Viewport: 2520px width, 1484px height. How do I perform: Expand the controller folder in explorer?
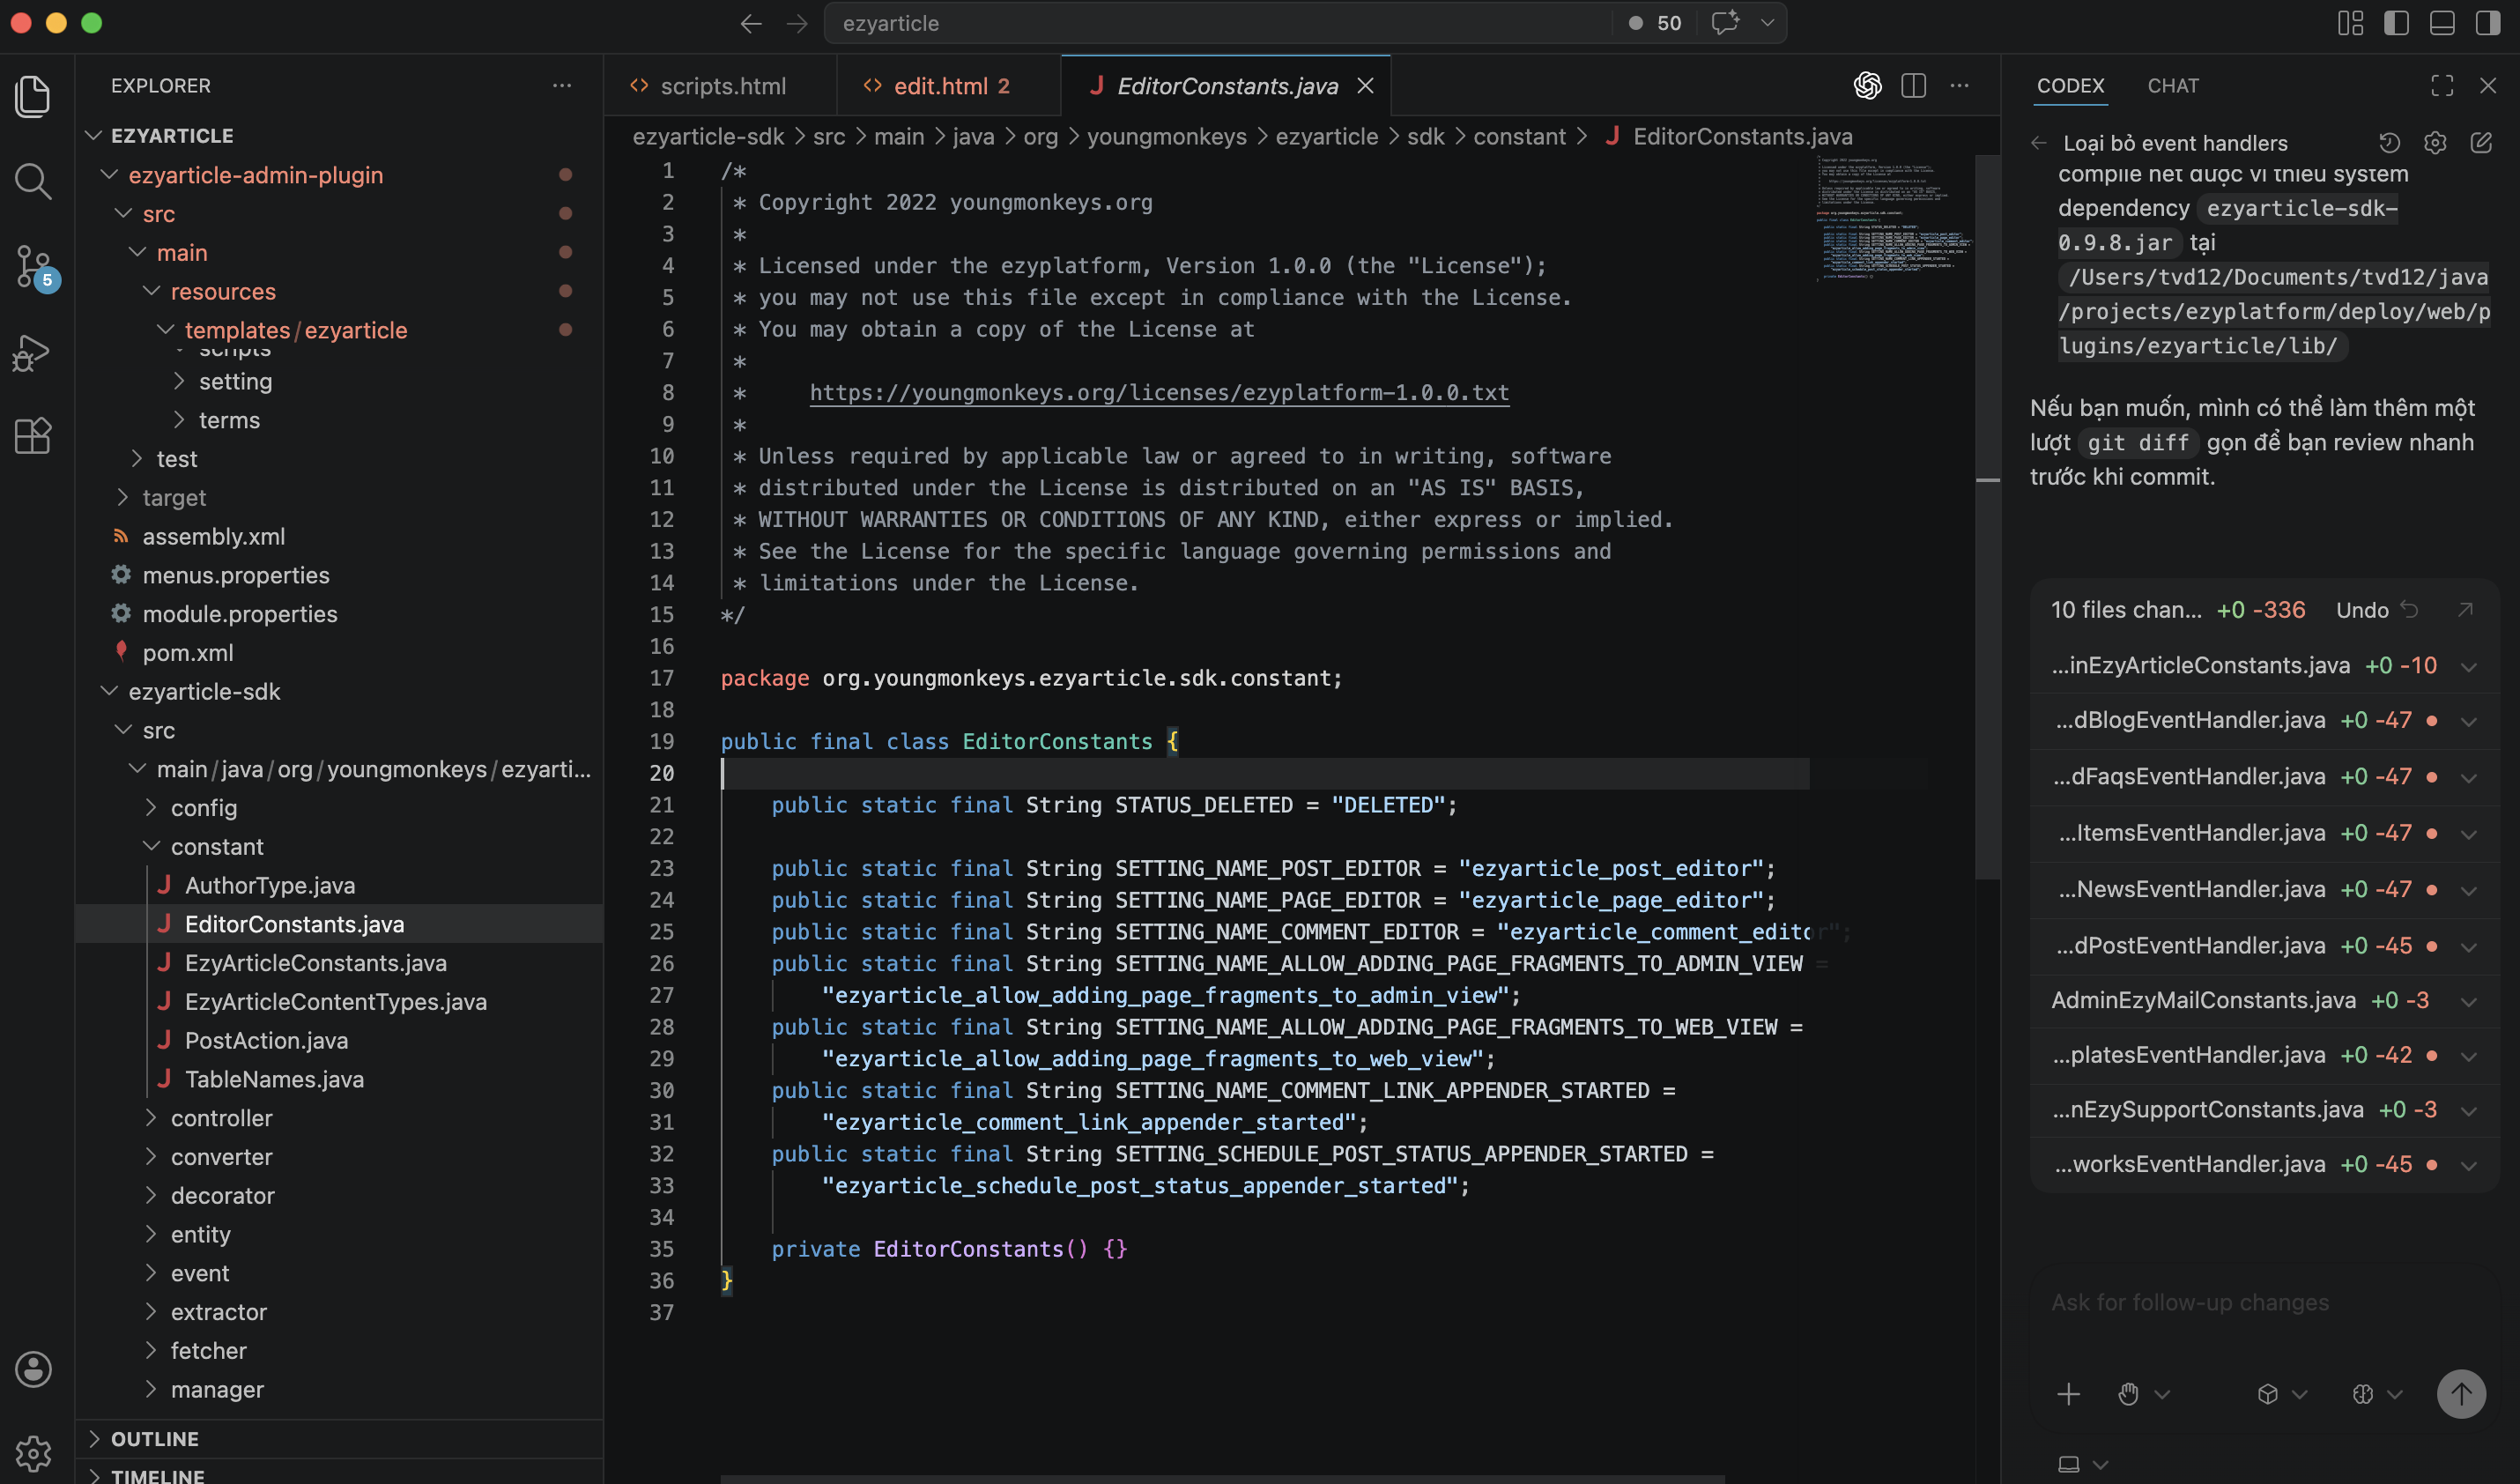click(220, 1118)
